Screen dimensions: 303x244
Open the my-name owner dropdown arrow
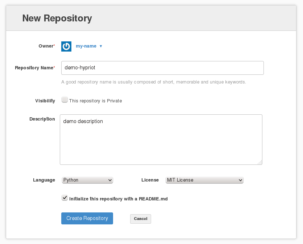click(101, 46)
